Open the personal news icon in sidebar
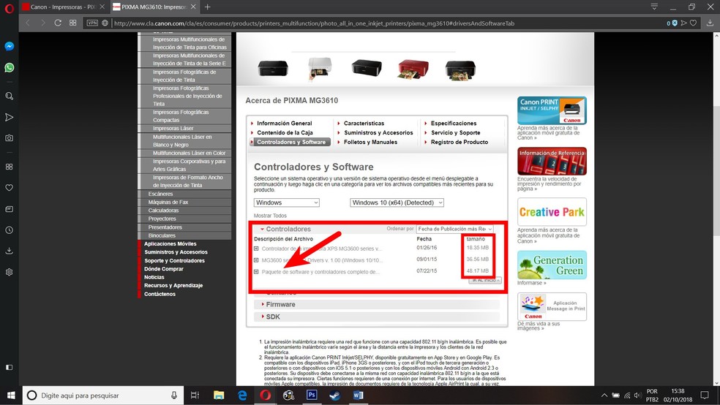720x405 pixels. pyautogui.click(x=10, y=208)
